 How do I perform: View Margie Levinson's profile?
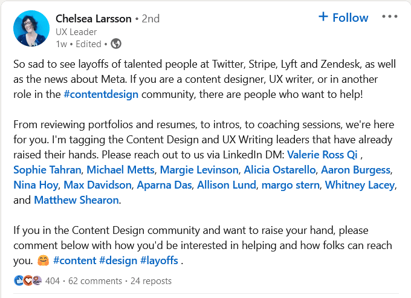tap(199, 170)
